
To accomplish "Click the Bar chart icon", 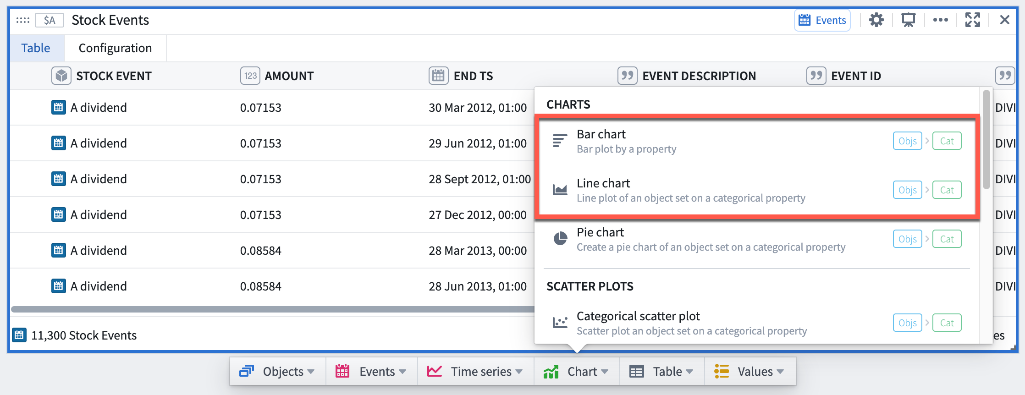I will click(x=560, y=141).
